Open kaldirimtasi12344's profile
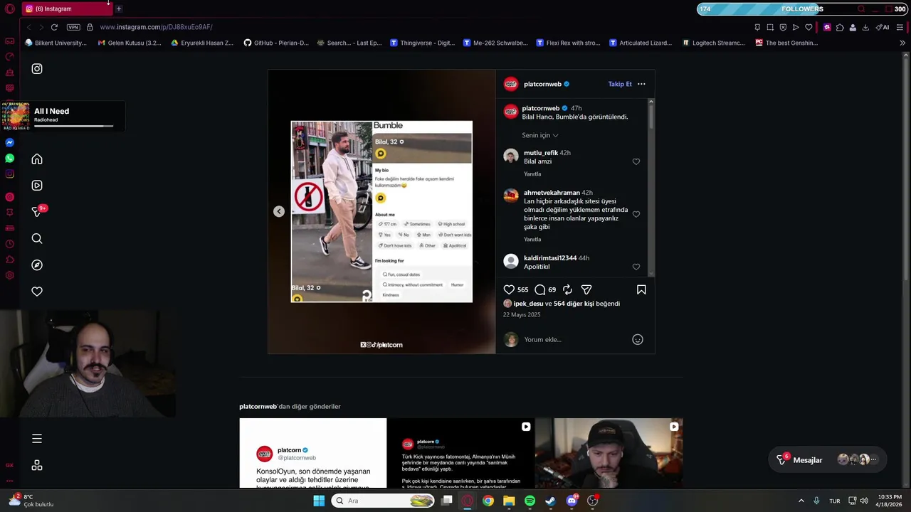This screenshot has height=512, width=911. point(550,258)
